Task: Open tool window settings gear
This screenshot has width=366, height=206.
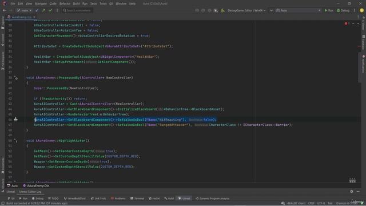Action: click(352, 192)
